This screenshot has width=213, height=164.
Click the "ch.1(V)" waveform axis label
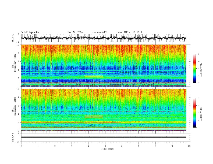tap(13, 38)
